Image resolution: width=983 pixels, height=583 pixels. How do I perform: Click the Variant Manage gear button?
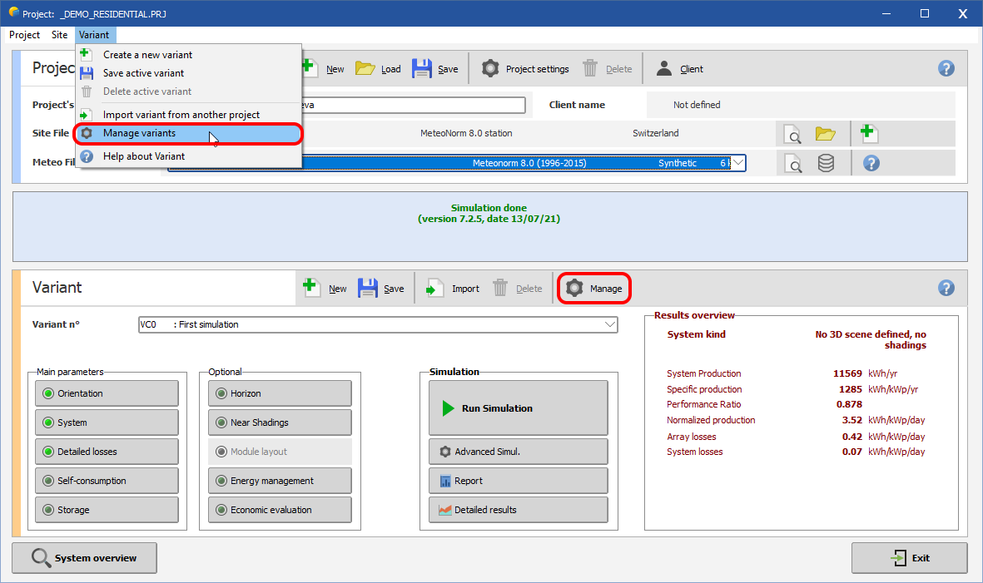[593, 289]
